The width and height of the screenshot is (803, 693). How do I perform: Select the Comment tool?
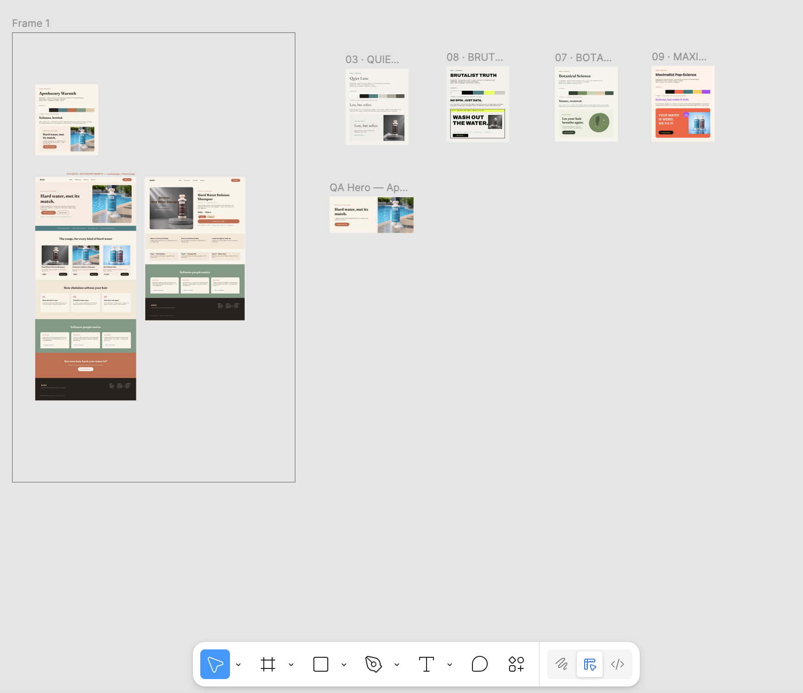(x=479, y=664)
